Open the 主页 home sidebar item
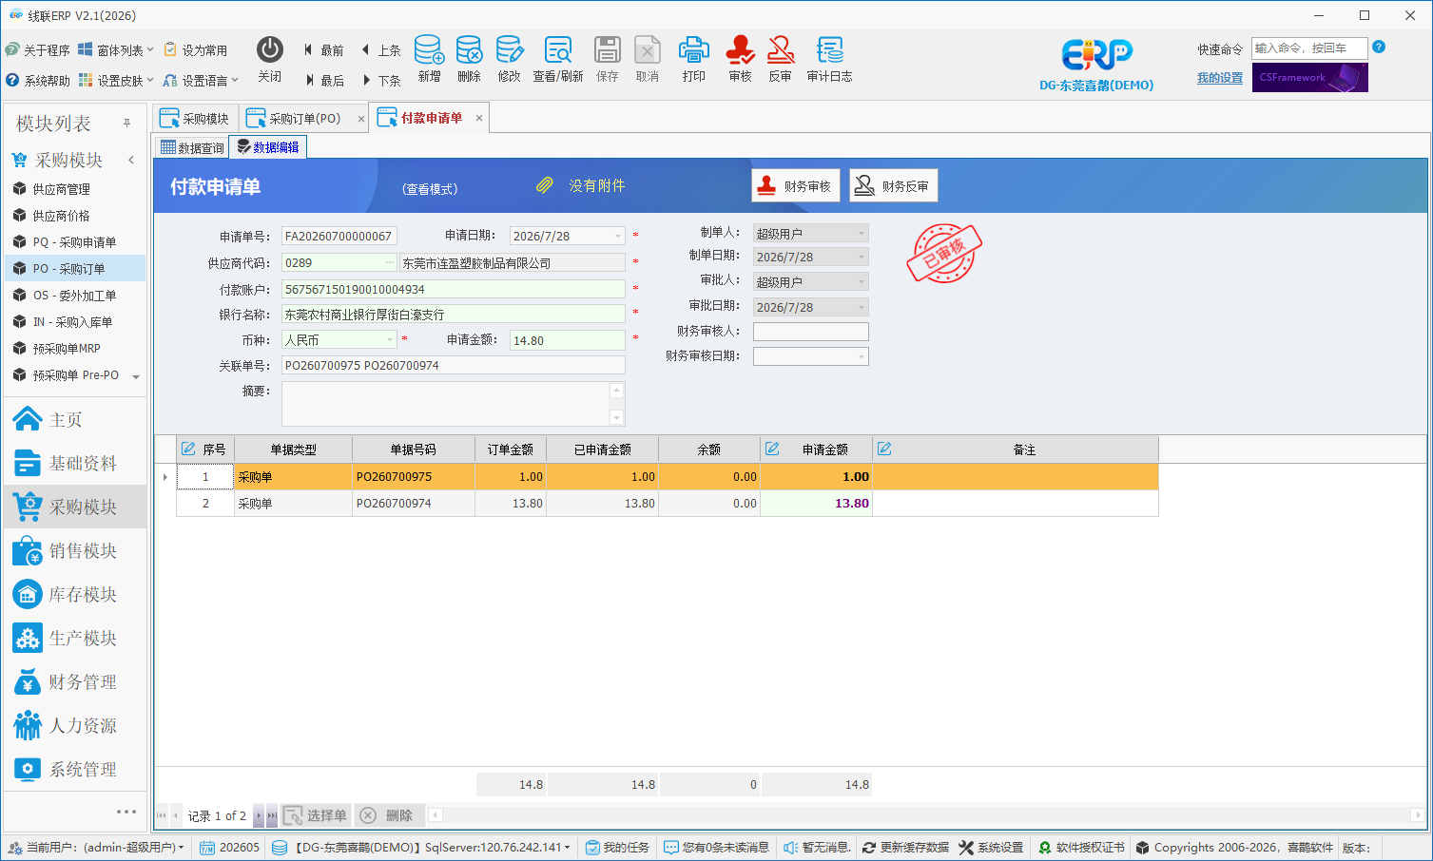1433x861 pixels. tap(76, 419)
